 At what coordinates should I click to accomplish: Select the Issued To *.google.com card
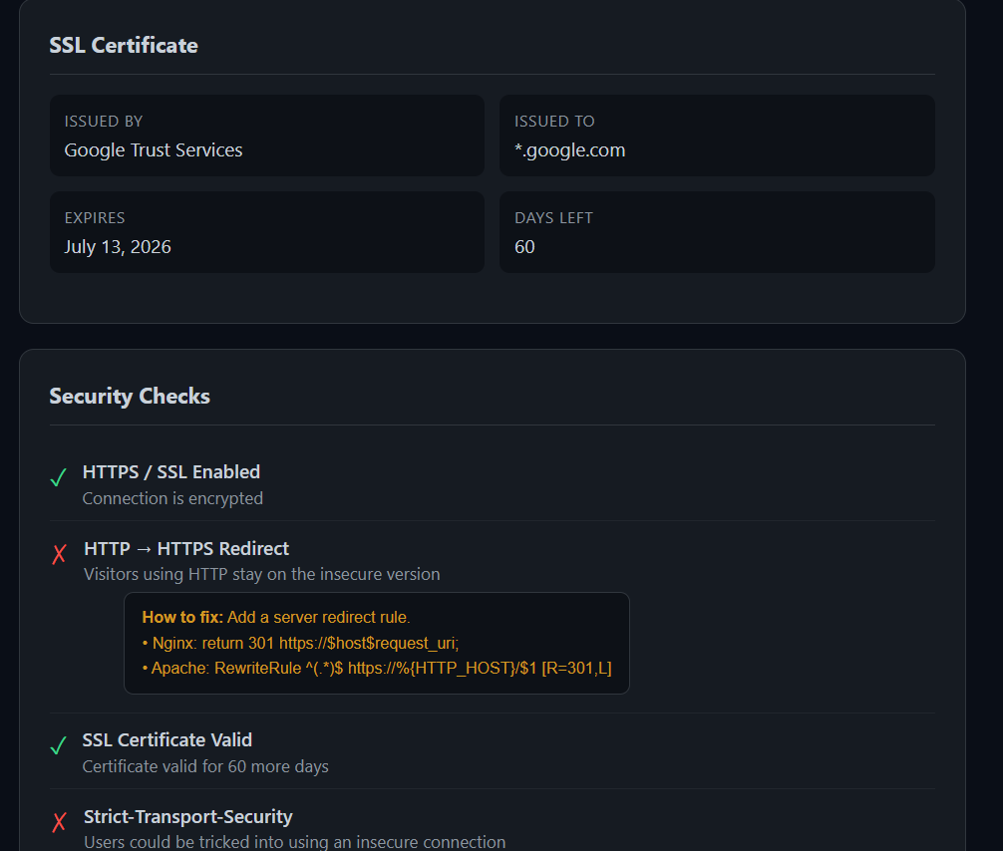point(717,136)
